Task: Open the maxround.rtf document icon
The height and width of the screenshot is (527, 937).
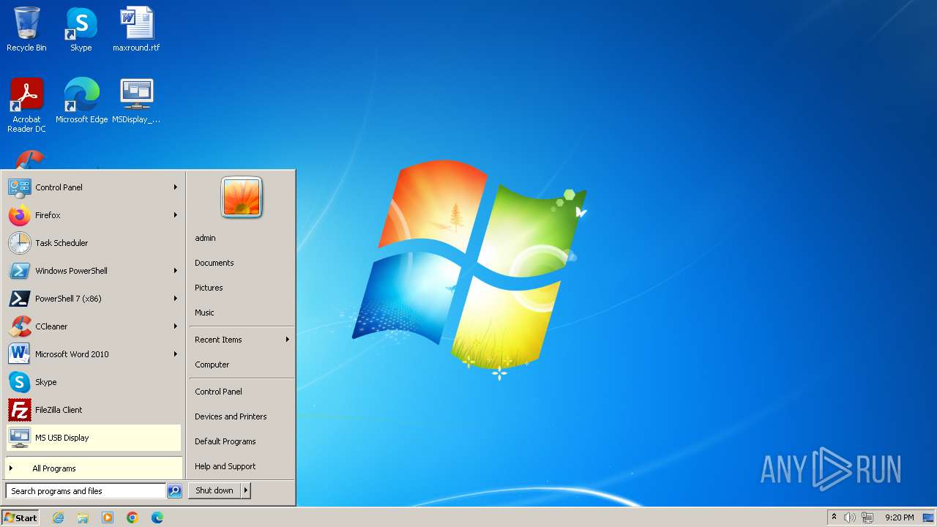Action: pos(136,29)
